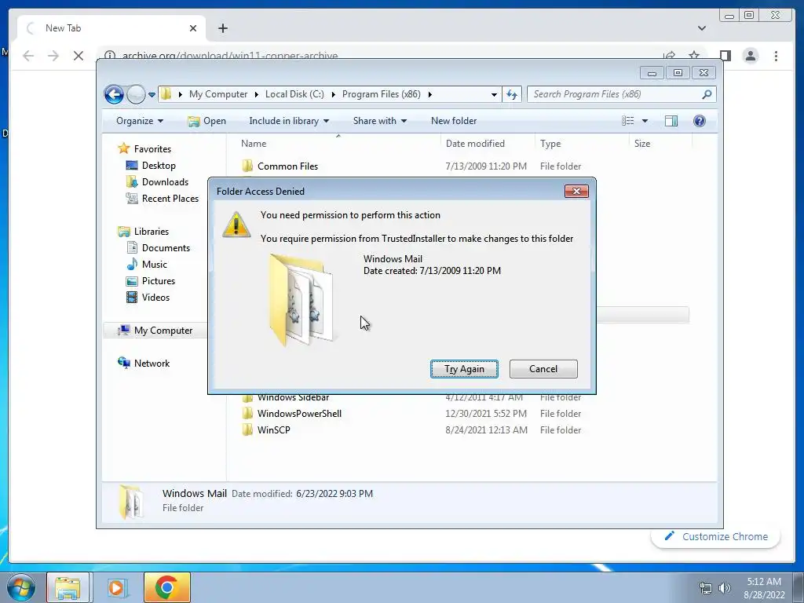Open Explorer recent locations dropdown arrow
Screen dimensions: 804x603
click(x=152, y=94)
